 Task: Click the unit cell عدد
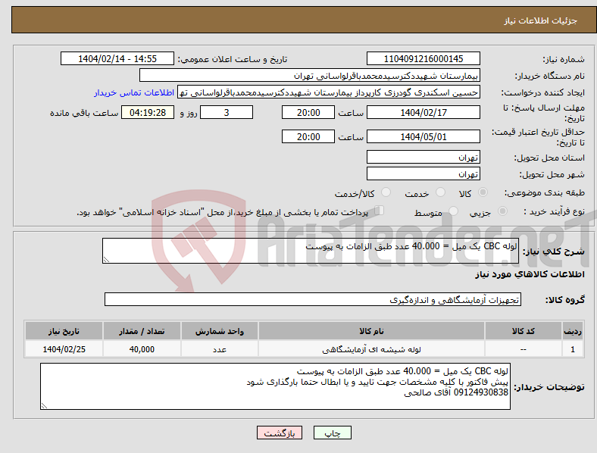click(220, 349)
